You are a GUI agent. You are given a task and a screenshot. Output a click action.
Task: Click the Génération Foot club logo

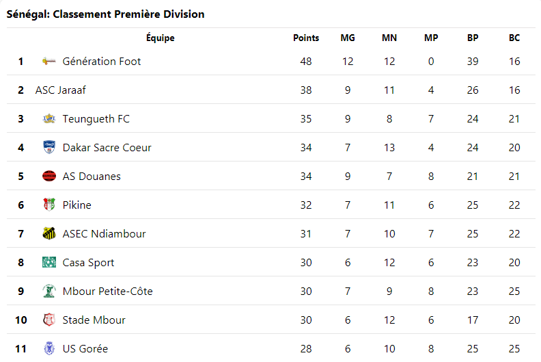coord(48,62)
